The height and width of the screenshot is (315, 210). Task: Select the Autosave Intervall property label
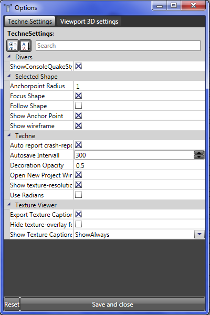coord(35,155)
